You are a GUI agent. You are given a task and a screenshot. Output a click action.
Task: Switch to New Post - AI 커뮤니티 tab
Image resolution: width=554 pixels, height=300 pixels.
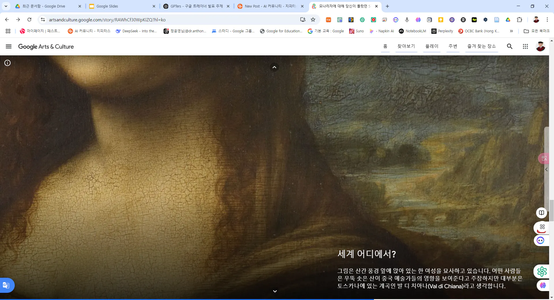pos(268,6)
